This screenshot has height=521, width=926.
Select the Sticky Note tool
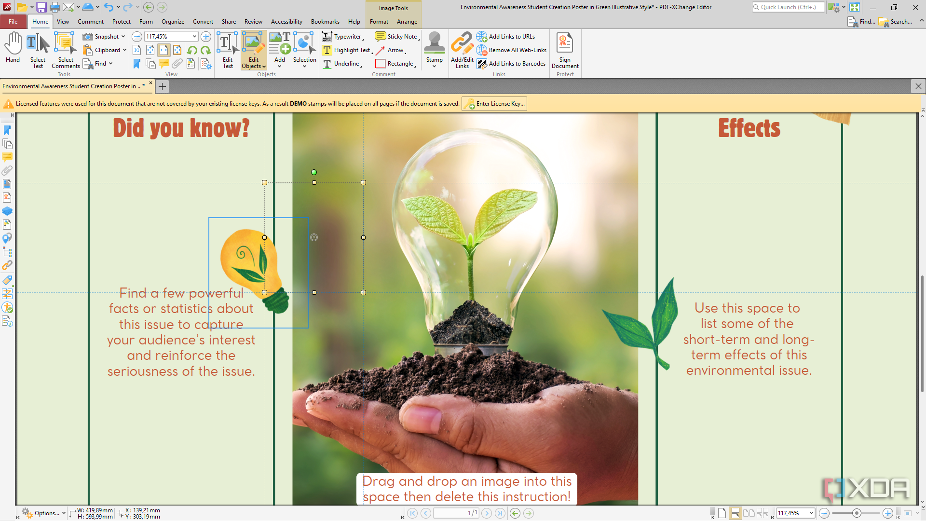pos(397,37)
